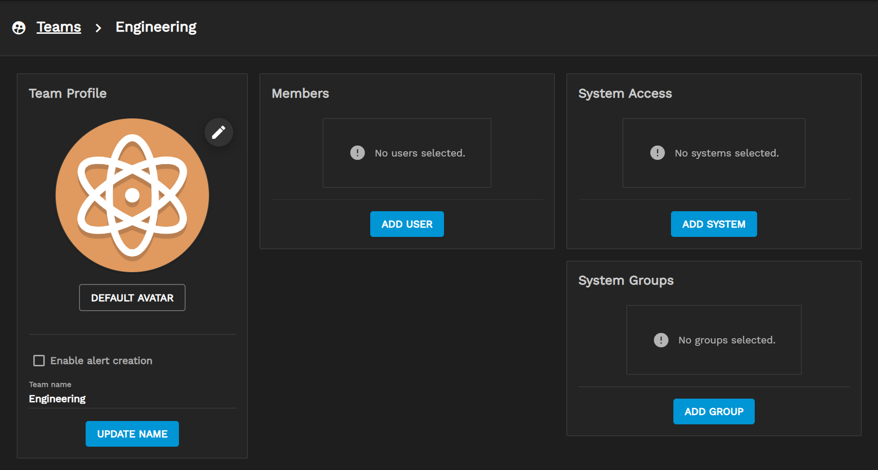
Task: Click the warning icon beside 'No users selected'
Action: tap(357, 153)
